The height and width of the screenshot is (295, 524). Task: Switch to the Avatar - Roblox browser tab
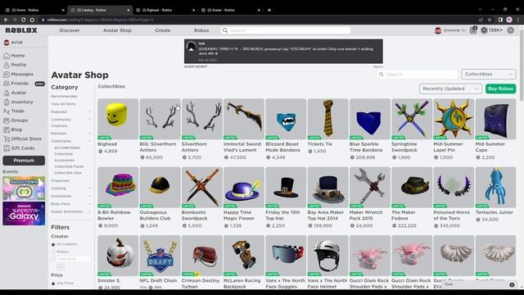(x=231, y=10)
